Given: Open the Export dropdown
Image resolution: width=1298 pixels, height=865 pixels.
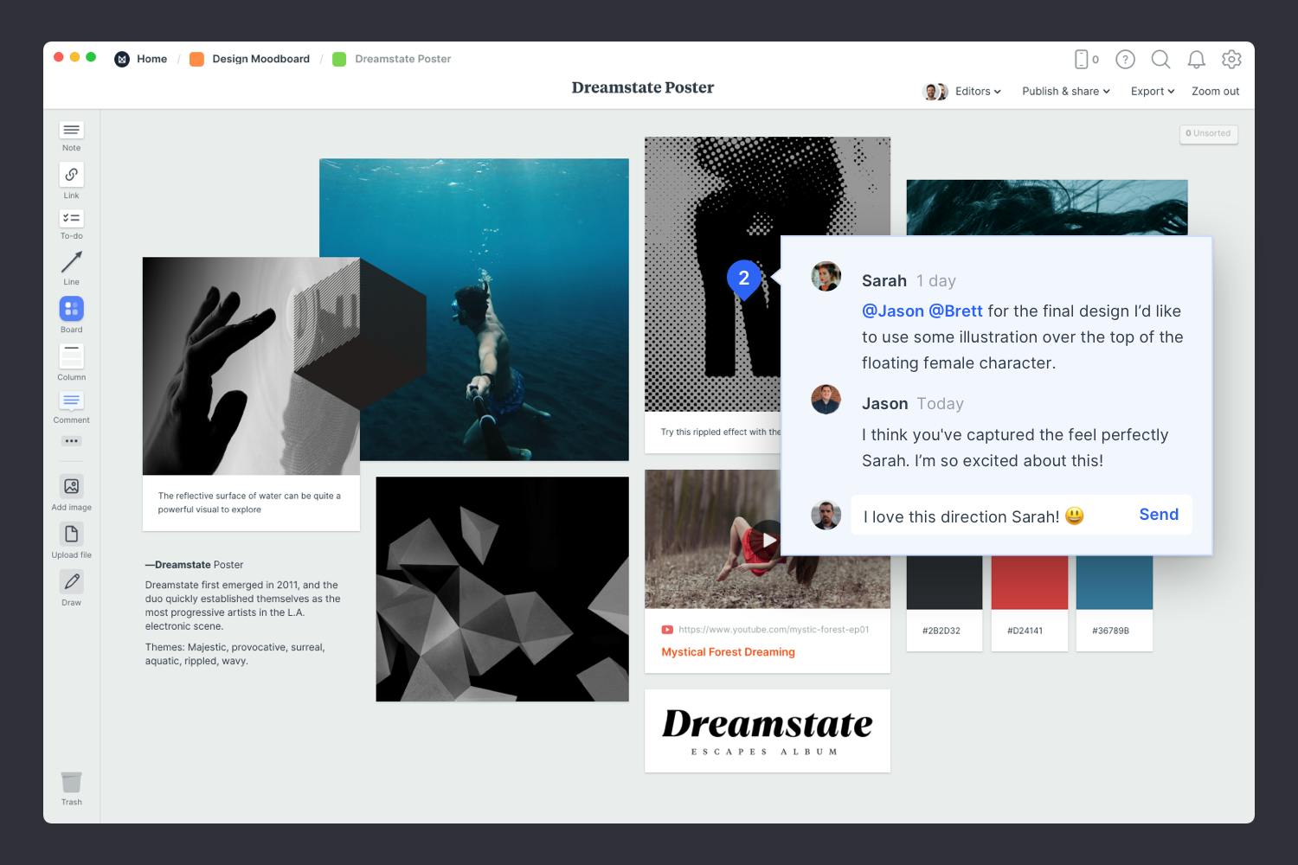Looking at the screenshot, I should coord(1151,91).
